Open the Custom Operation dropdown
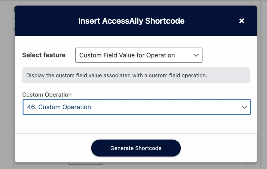The image size is (267, 169). pyautogui.click(x=137, y=107)
